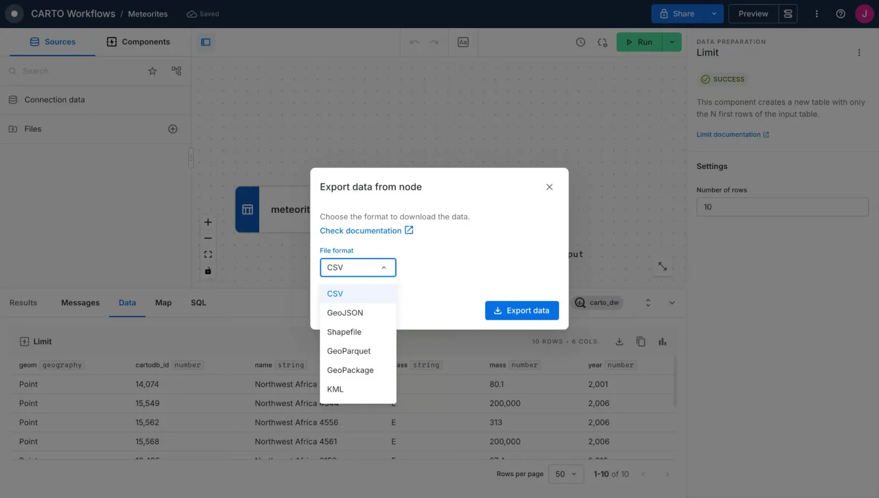This screenshot has width=879, height=498.
Task: Open the SQL tab
Action: point(198,303)
